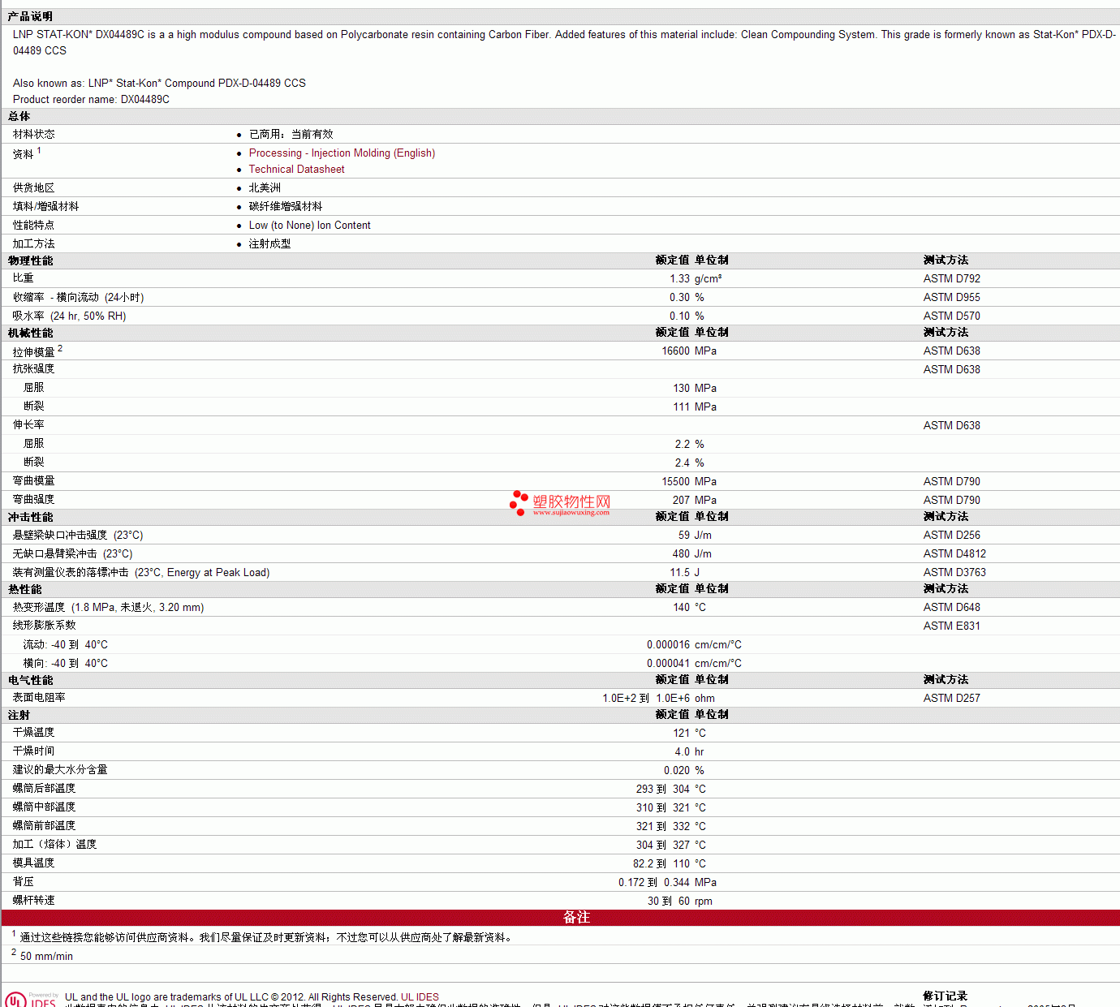The width and height of the screenshot is (1120, 1007).
Task: Click the 121 °C drying temperature value
Action: point(689,734)
